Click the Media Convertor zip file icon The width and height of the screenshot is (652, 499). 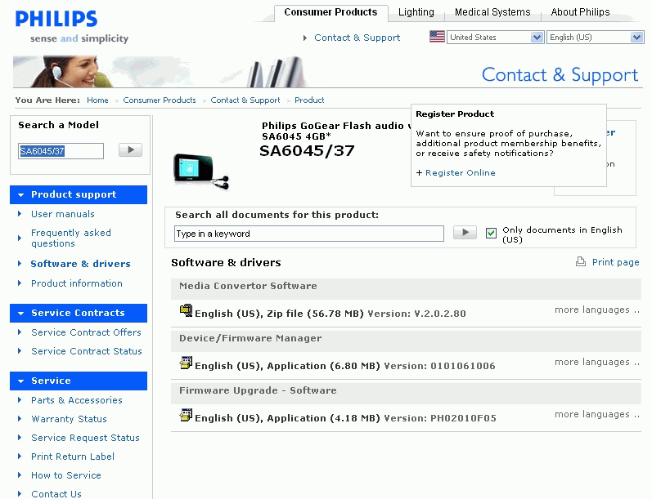[186, 310]
